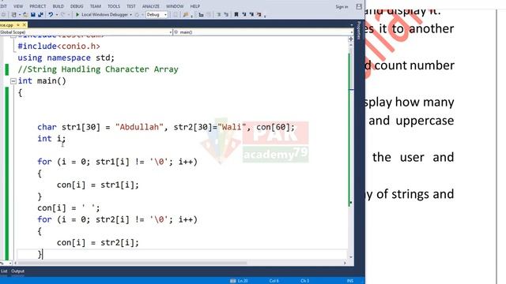Open the TEST menu
Screen dimensions: 506x284
click(x=131, y=6)
